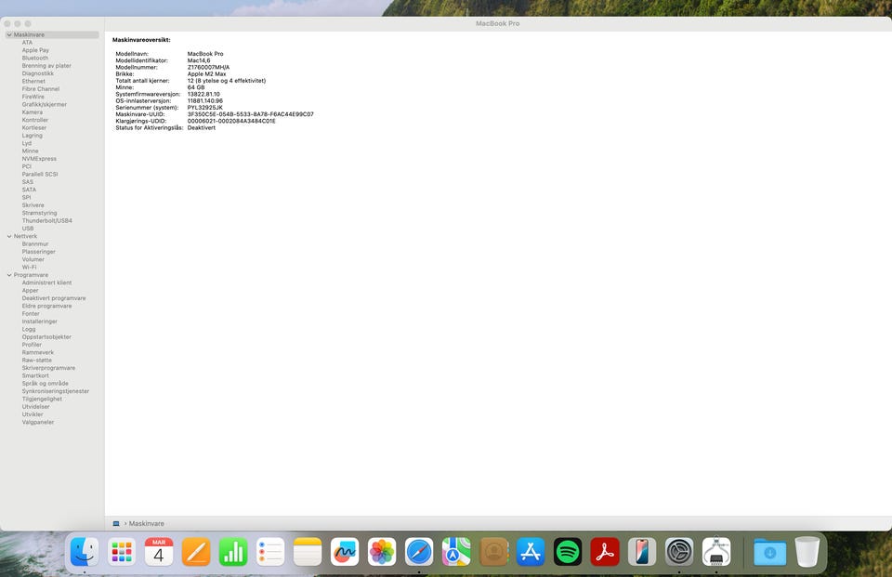
Task: Select the Programvare category
Action: [32, 275]
